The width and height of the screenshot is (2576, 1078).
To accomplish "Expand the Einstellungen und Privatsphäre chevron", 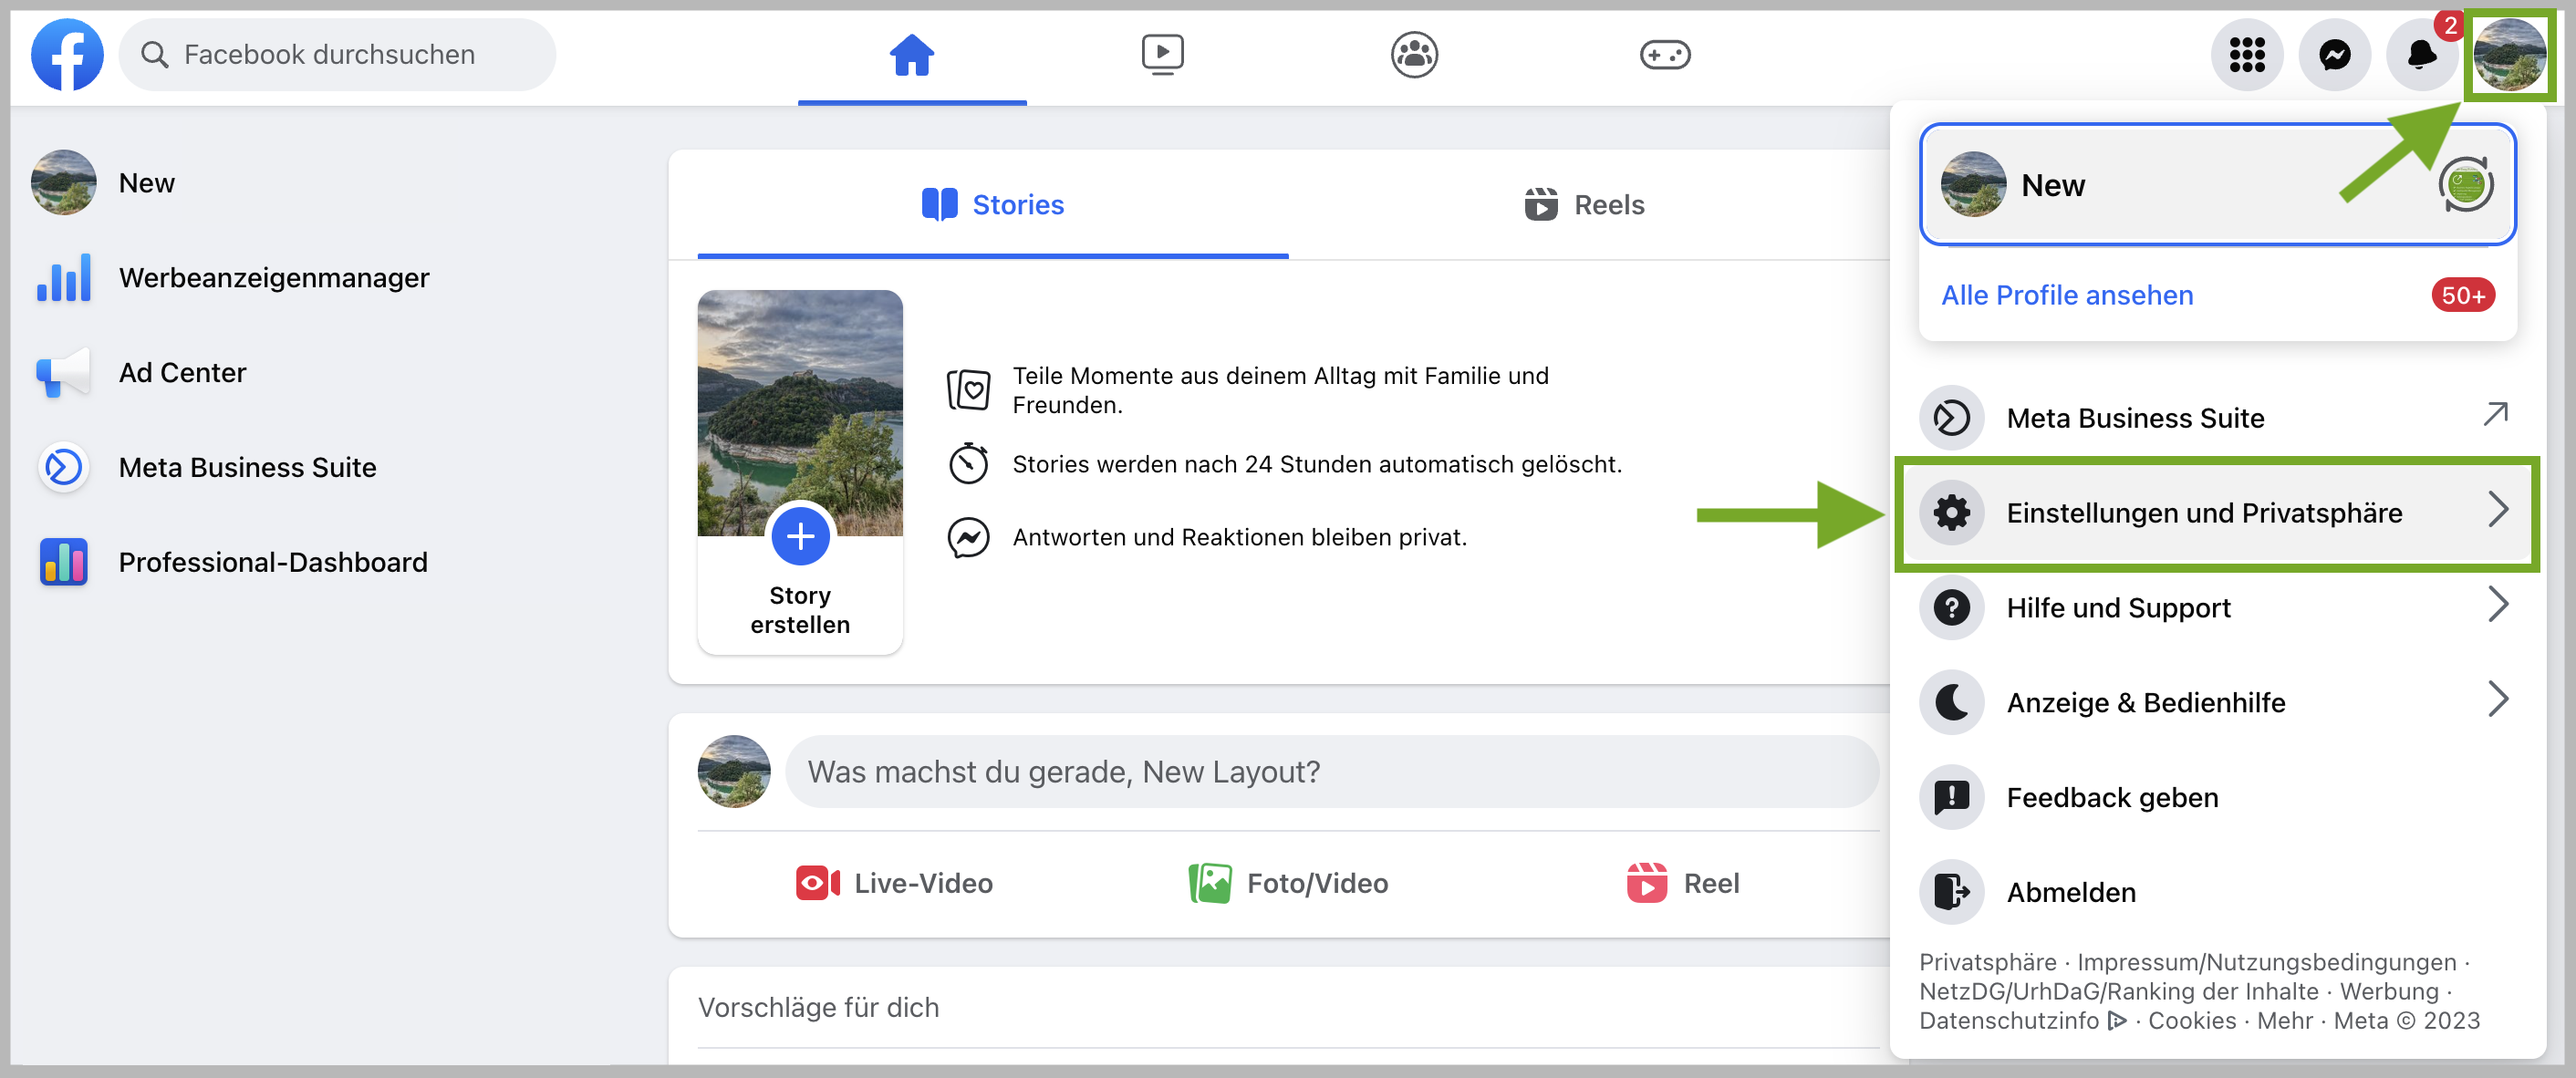I will [2498, 510].
